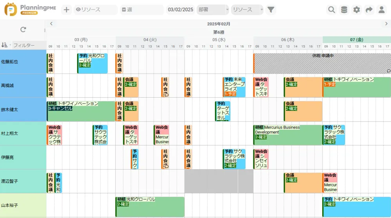The image size is (391, 218).
Task: Open 伊藤亮's 予約 サクラテック株式会社 2-確定 event
Action: click(x=234, y=159)
